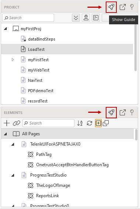
Task: Click the rocket guide icon in Elements panel
Action: [x=111, y=112]
